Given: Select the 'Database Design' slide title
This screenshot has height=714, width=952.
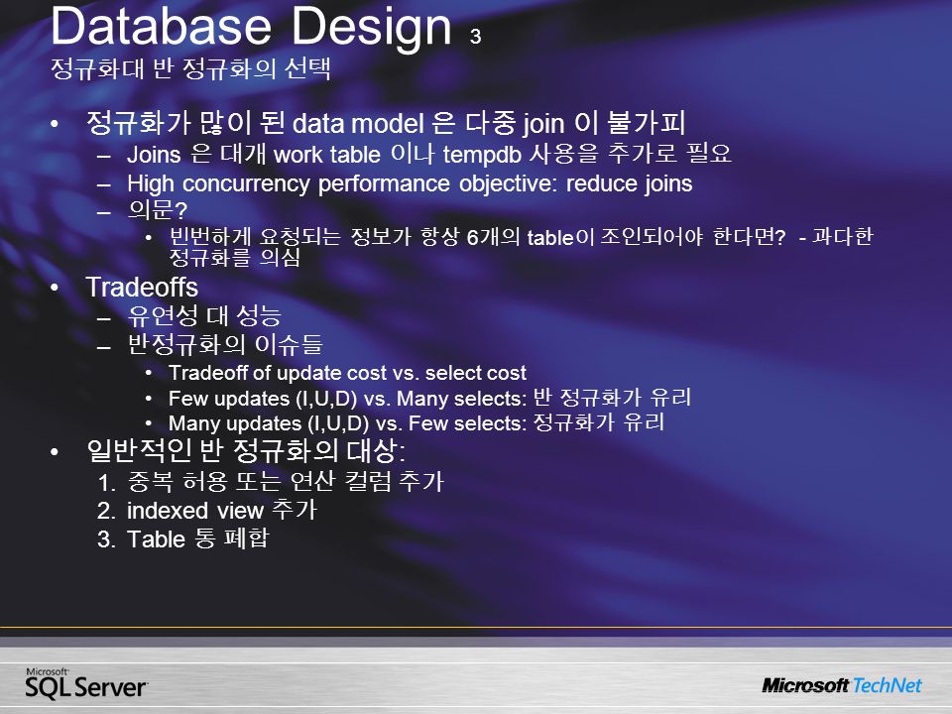Looking at the screenshot, I should point(251,26).
